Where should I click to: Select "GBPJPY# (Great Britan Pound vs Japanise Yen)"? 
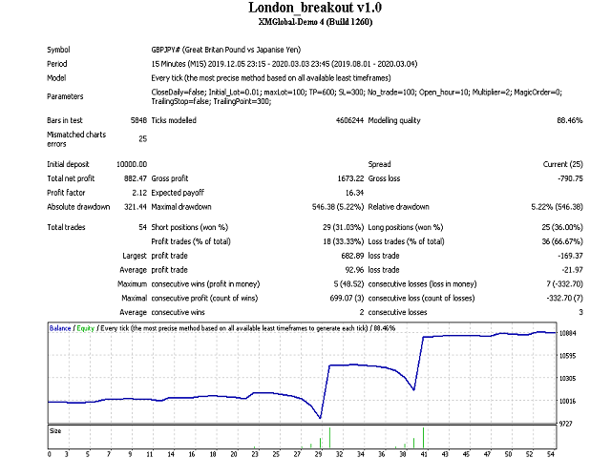coord(225,50)
